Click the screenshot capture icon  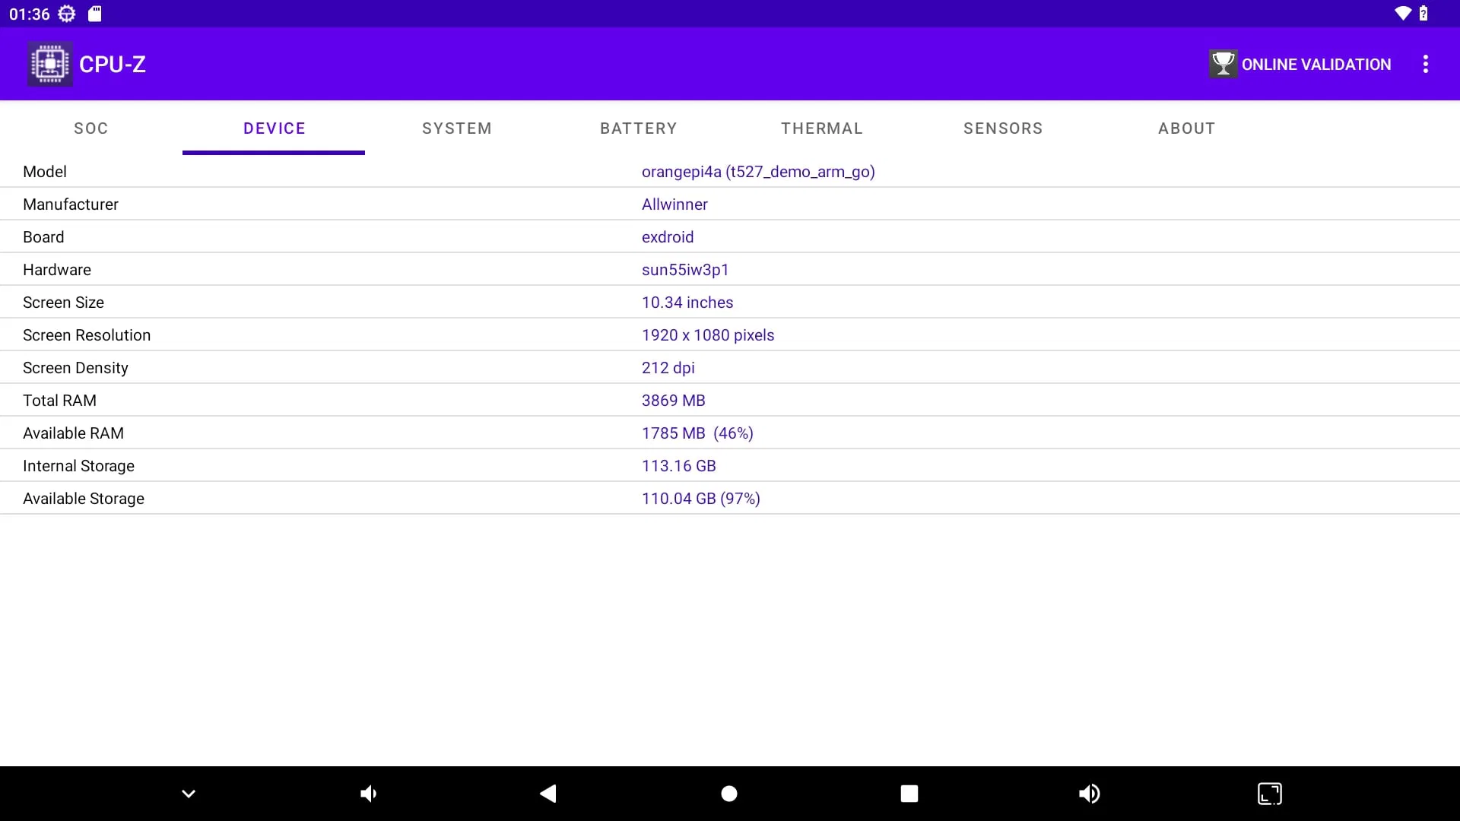click(x=1269, y=794)
